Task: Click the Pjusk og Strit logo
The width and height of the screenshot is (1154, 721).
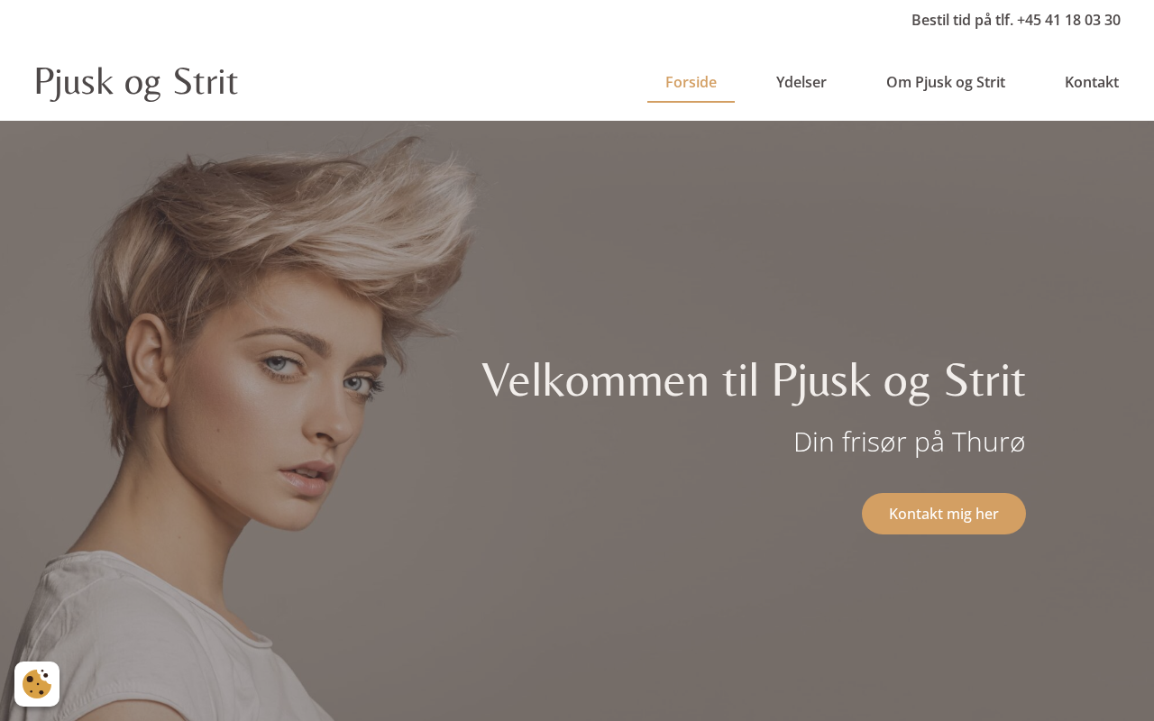Action: click(x=136, y=82)
